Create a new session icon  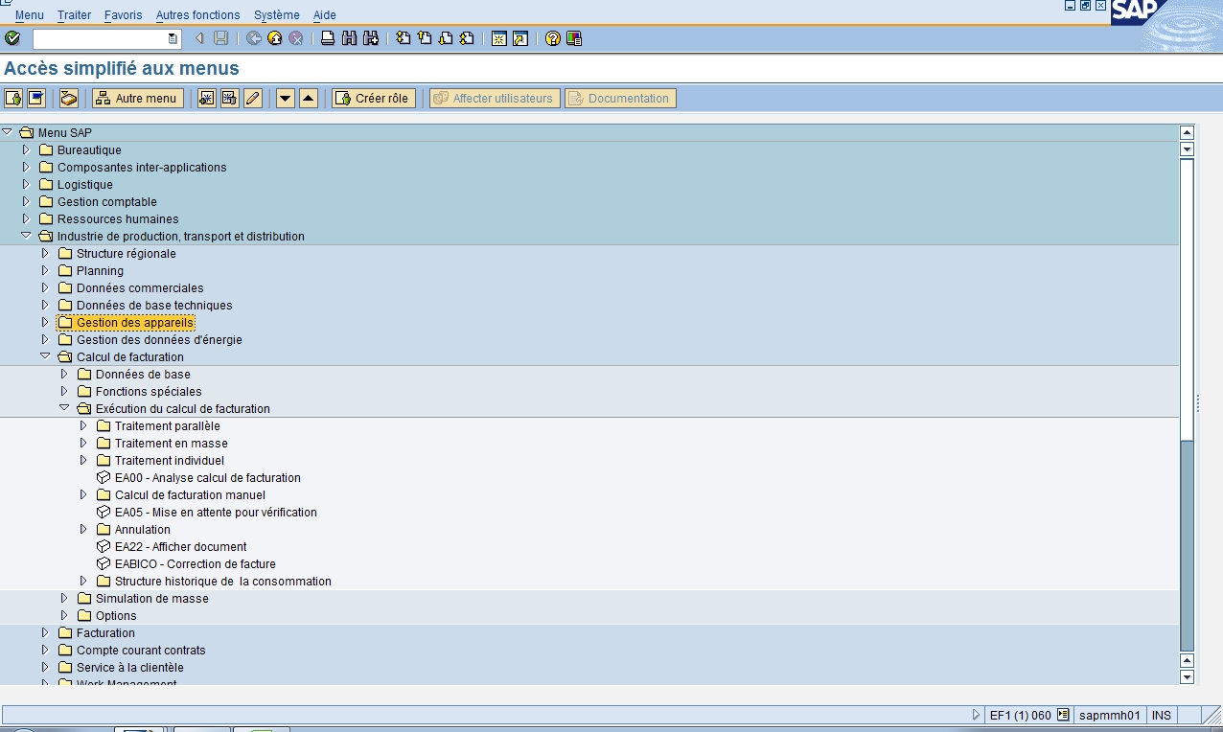coord(499,38)
